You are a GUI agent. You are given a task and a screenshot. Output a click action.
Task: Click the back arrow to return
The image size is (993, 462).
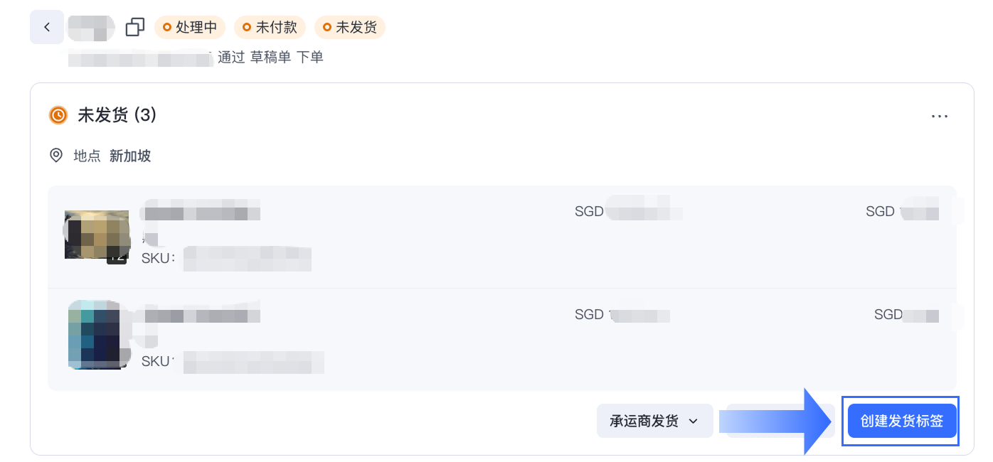(x=46, y=26)
